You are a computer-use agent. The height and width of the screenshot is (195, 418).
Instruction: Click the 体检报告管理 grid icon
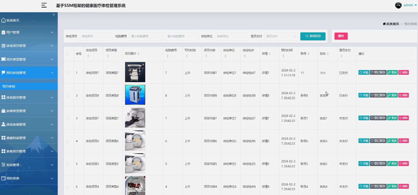pyautogui.click(x=4, y=97)
